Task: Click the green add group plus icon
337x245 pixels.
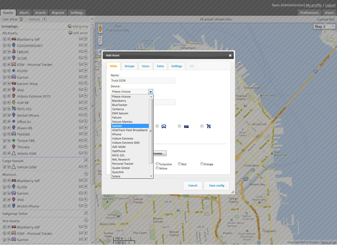Action: point(70,26)
